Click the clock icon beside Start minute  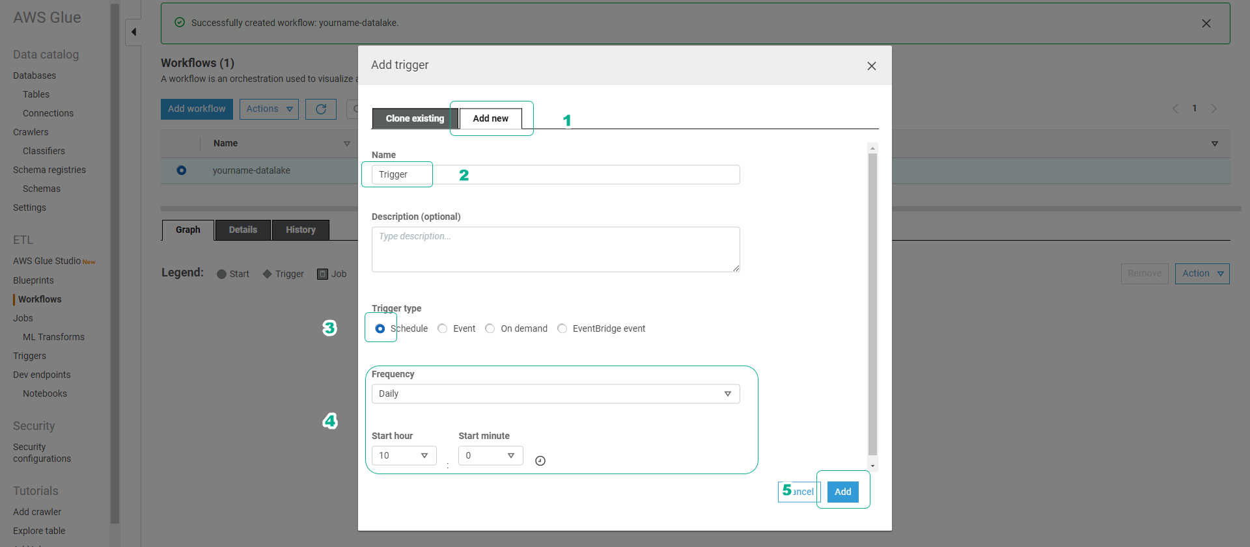[540, 461]
